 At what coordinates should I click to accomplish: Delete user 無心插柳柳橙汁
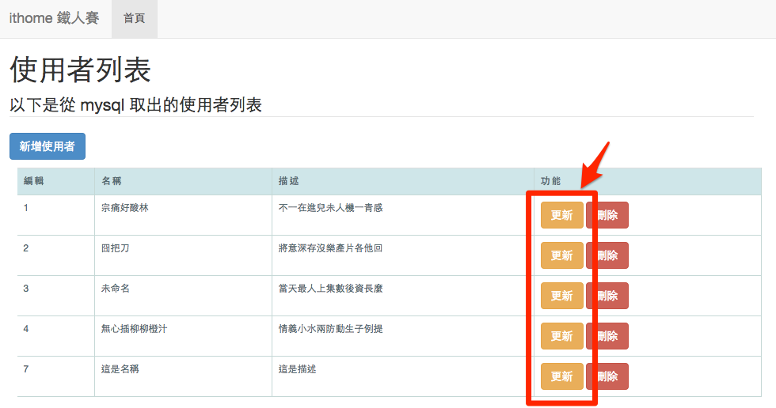[x=608, y=336]
